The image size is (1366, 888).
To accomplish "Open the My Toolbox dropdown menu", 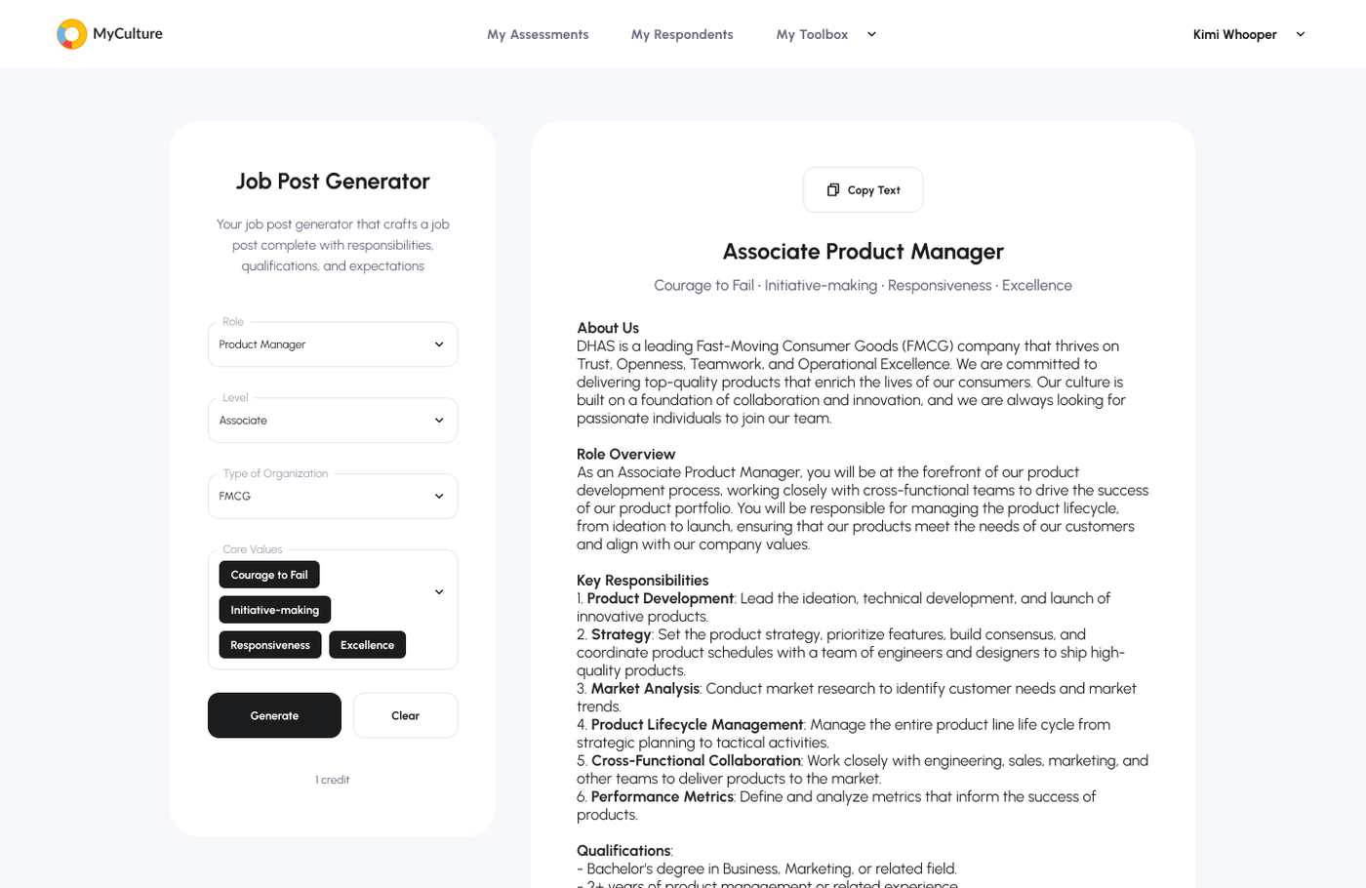I will 825,34.
